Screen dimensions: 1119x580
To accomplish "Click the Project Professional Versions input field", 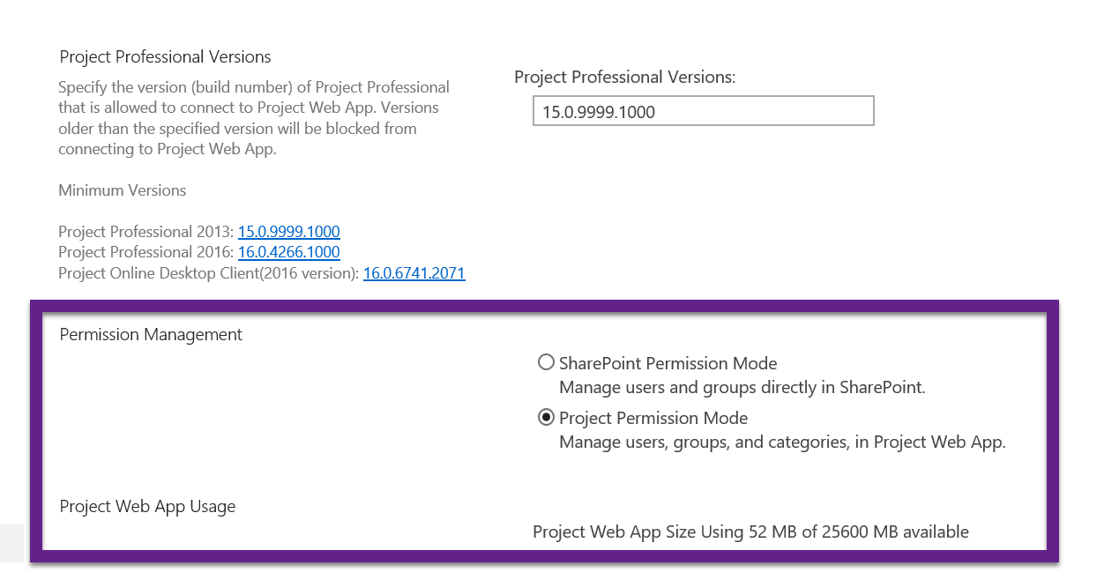I will click(703, 112).
